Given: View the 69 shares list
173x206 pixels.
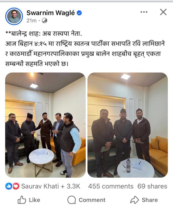Looking at the screenshot, I should coord(152,186).
